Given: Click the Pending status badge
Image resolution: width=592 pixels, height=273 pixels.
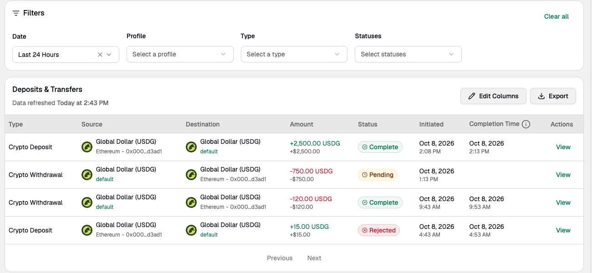Looking at the screenshot, I should [x=378, y=175].
